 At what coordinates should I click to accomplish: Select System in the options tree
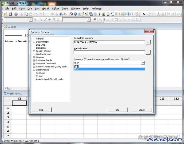click(x=40, y=76)
